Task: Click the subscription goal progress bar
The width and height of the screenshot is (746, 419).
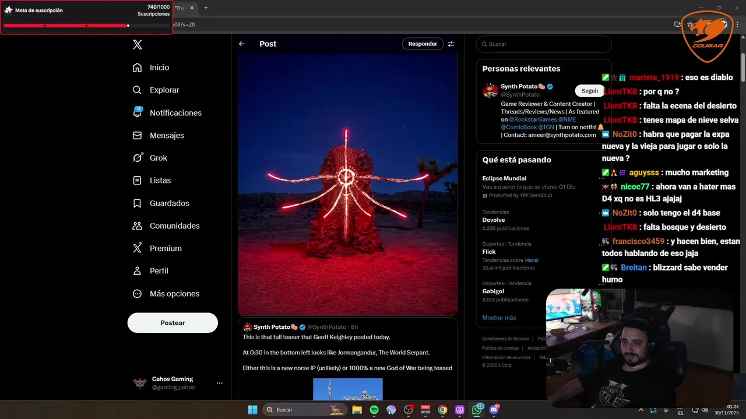Action: [86, 26]
